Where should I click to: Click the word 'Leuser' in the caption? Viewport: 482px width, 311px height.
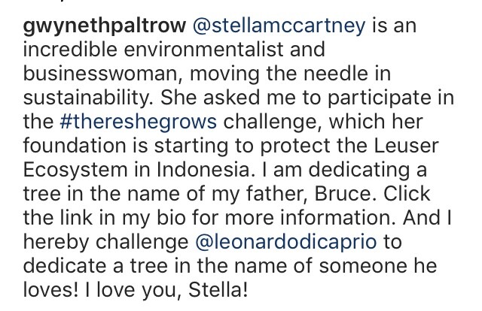(406, 146)
